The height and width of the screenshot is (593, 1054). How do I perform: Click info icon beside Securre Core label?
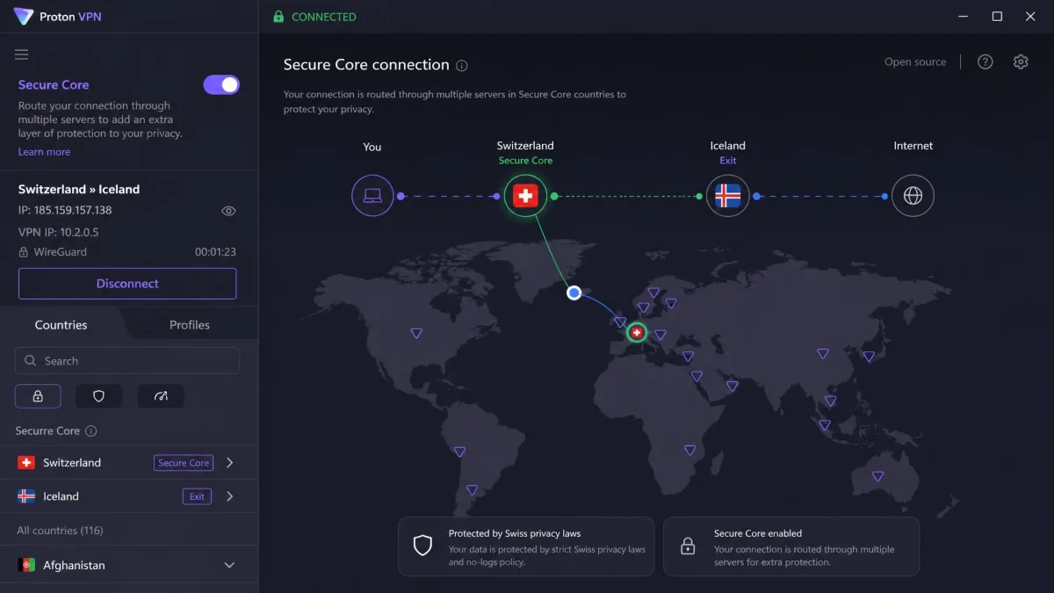click(91, 431)
